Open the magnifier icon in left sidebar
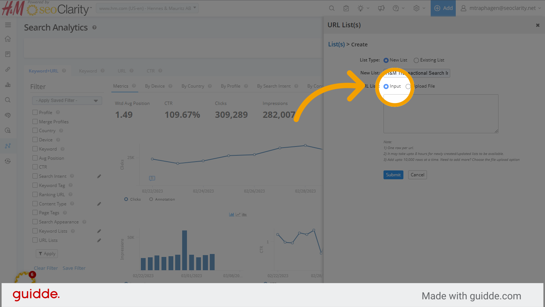Screen dimensions: 545x307 pos(8,100)
